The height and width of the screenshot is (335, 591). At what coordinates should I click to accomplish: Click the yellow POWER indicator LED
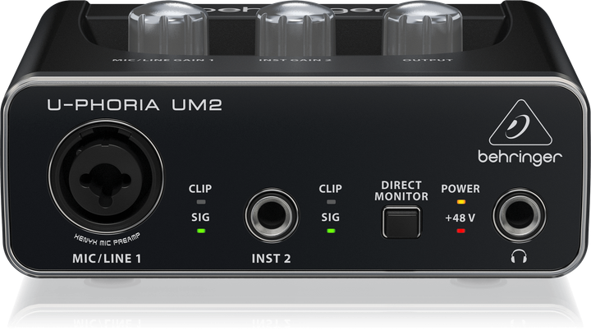(461, 201)
